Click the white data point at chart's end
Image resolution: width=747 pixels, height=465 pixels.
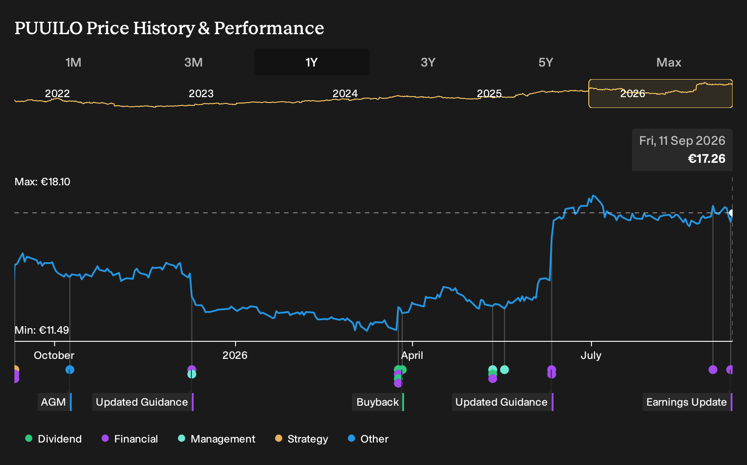tap(732, 213)
